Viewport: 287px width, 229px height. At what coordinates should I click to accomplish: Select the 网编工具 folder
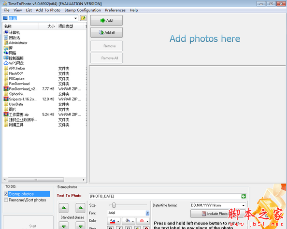[x=14, y=125]
